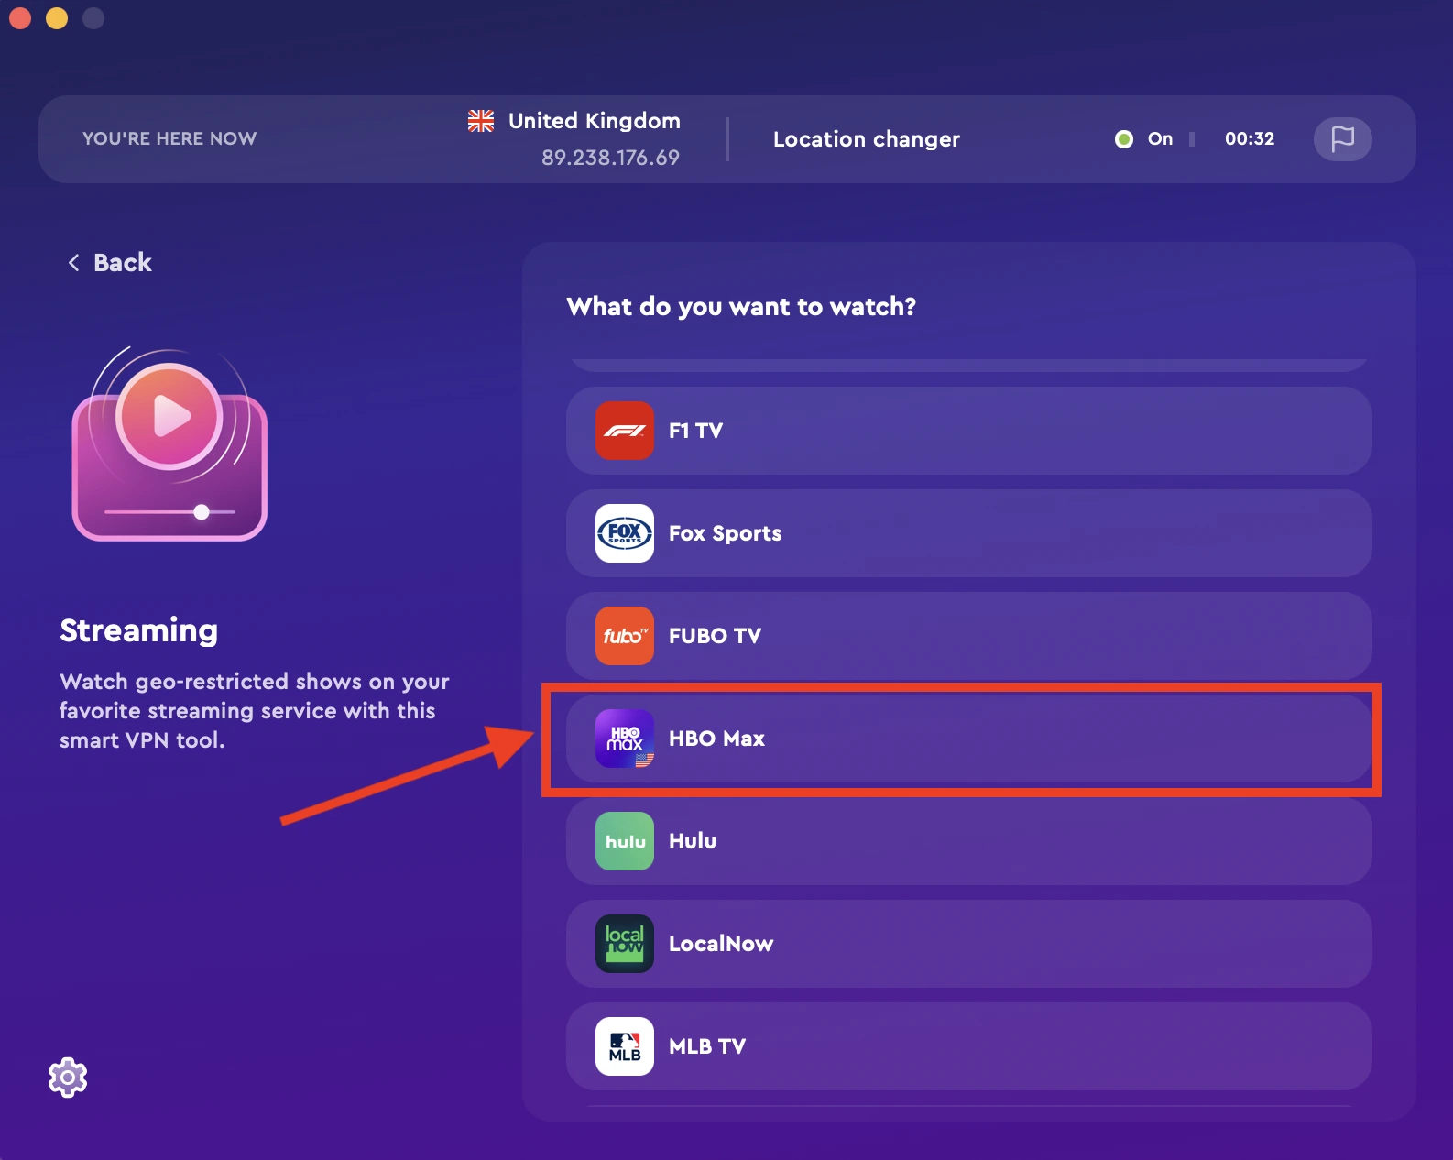Click the IP address 89.238.176.69
The image size is (1453, 1160).
(x=611, y=158)
